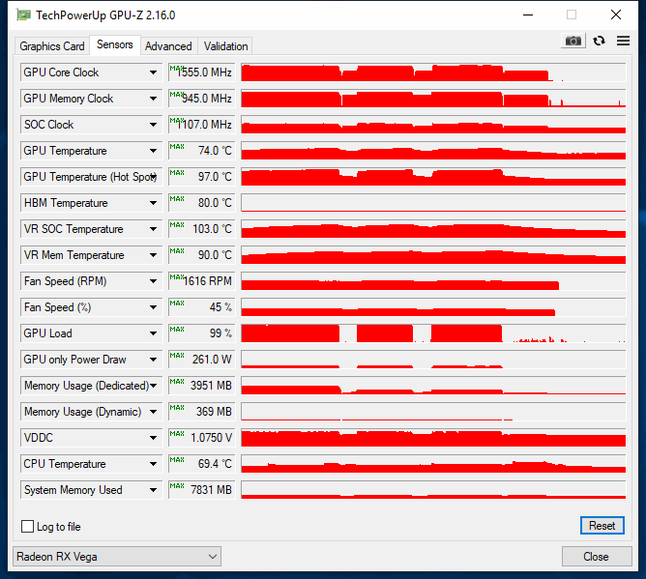The image size is (646, 579).
Task: Click the System Memory Used history graph
Action: click(x=433, y=490)
